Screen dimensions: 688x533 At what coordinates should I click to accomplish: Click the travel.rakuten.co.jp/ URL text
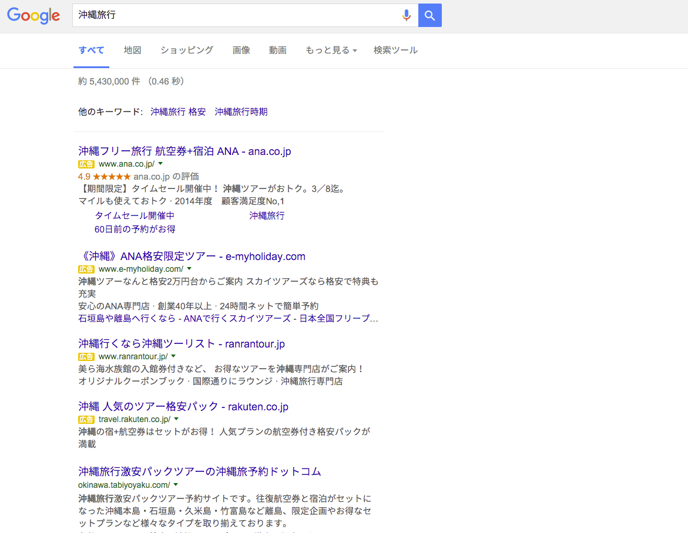[x=135, y=420]
